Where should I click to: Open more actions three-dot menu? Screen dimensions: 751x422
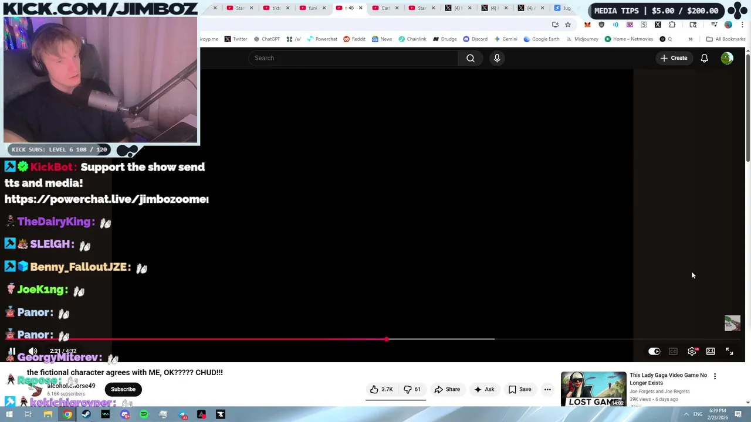(547, 389)
